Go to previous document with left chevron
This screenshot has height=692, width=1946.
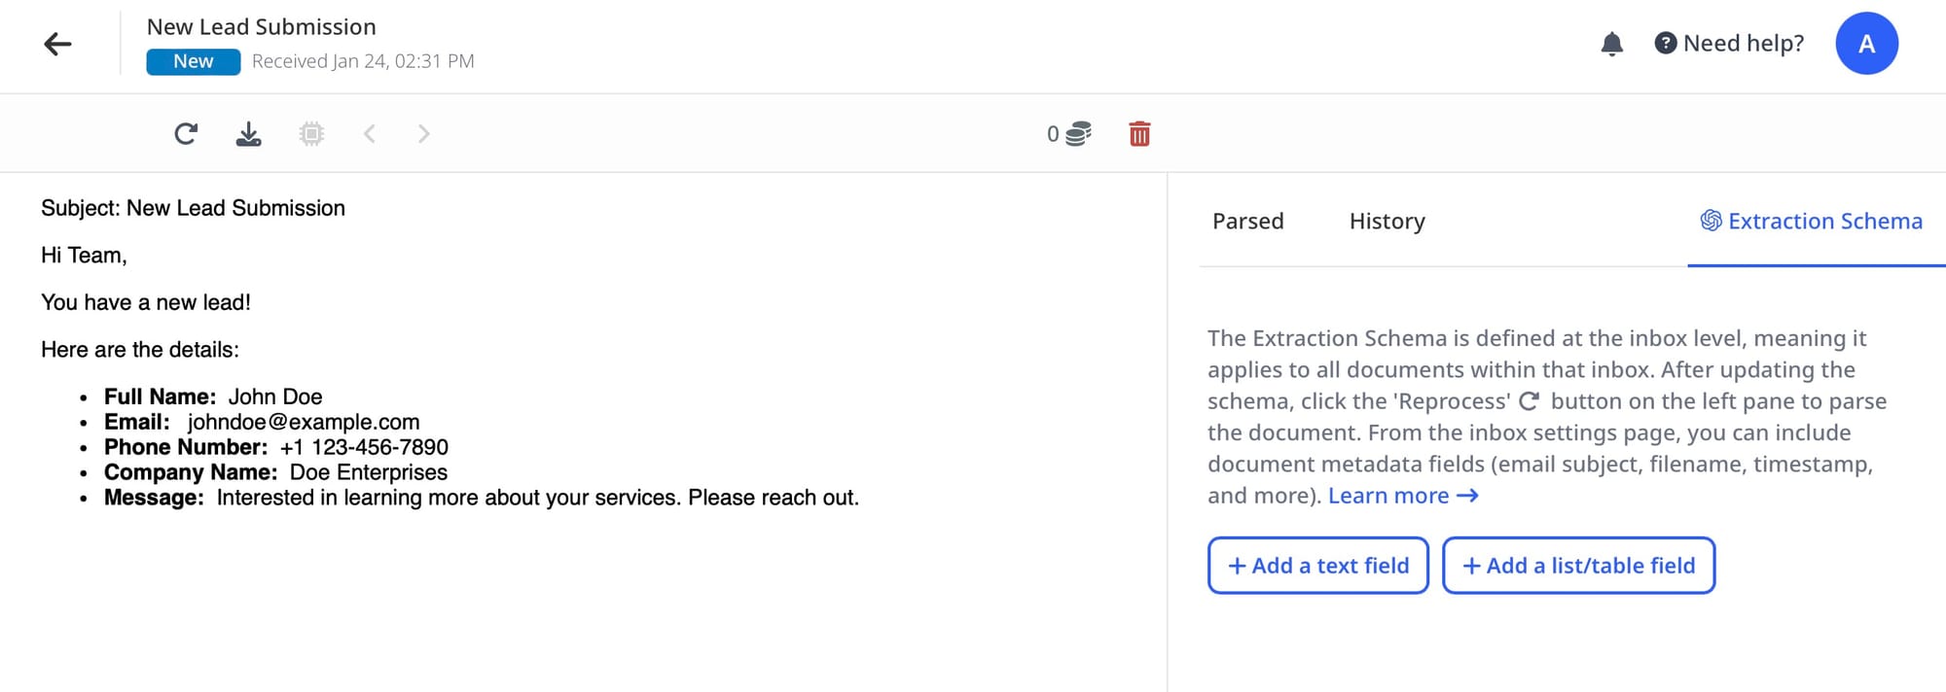370,134
